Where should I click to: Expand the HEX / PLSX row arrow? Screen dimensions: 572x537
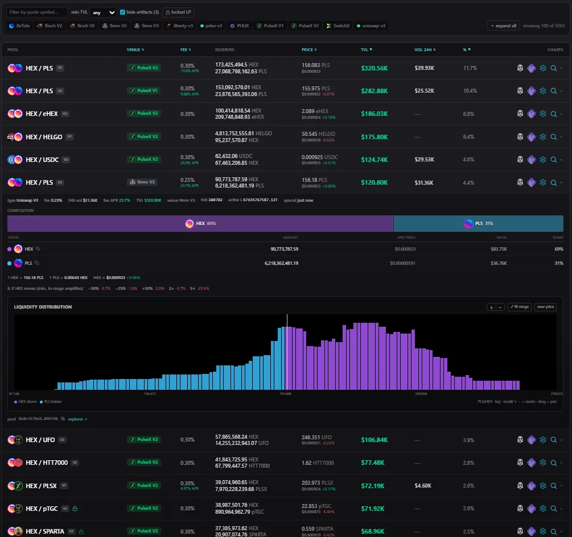[x=561, y=486]
